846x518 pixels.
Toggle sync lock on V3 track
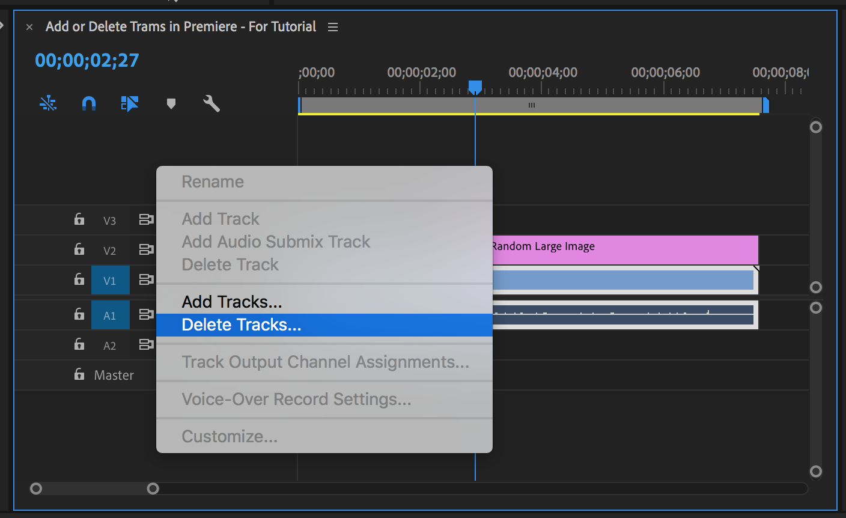click(147, 220)
